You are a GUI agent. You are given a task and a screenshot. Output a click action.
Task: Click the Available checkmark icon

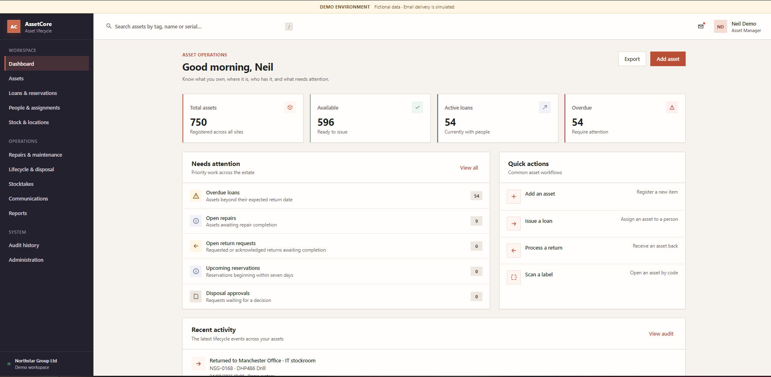point(417,108)
